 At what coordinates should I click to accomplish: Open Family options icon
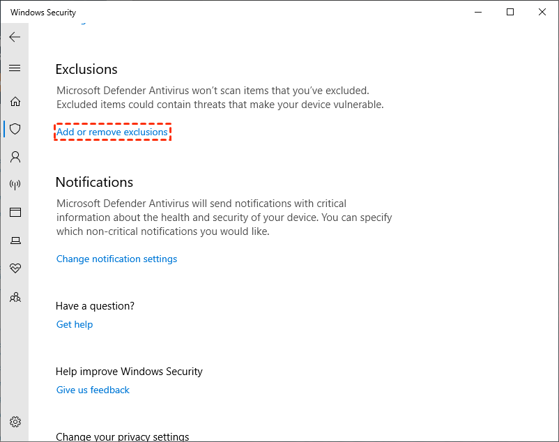click(15, 297)
